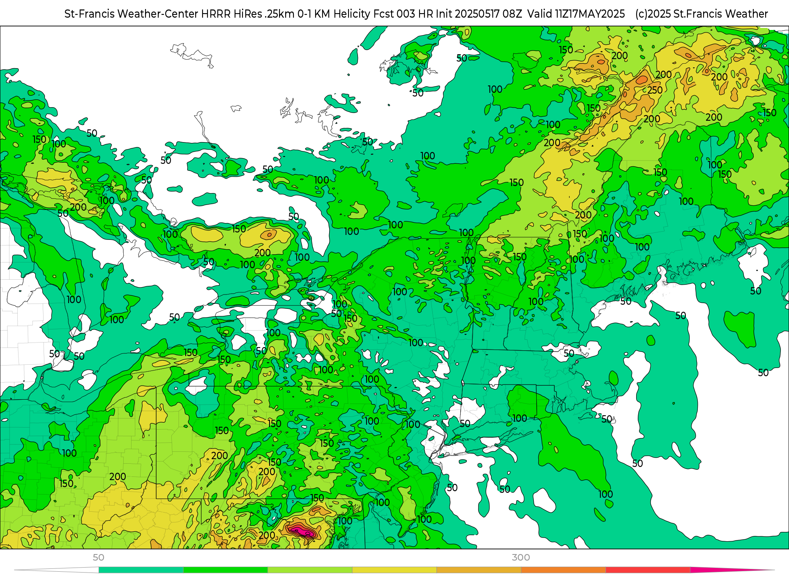Click '0-1 KM Helicity' in the title
The image size is (789, 575).
(334, 14)
